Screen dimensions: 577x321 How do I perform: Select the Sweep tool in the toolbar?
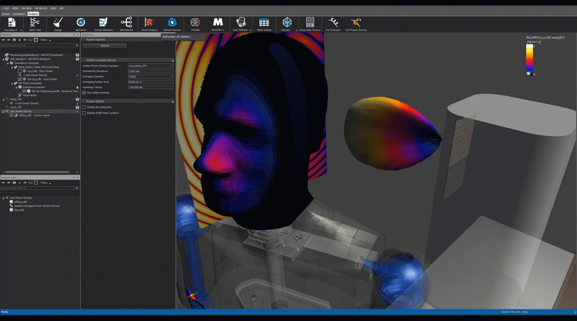pyautogui.click(x=58, y=24)
